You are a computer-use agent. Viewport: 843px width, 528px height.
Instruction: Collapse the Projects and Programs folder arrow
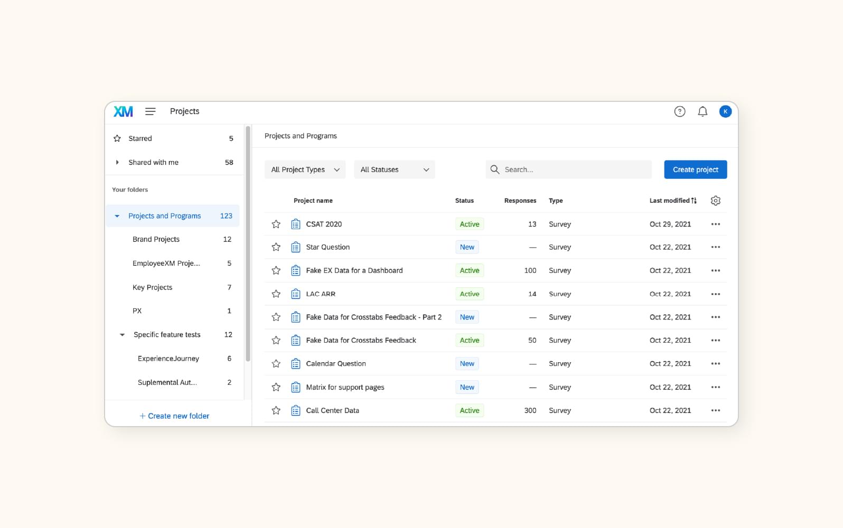[x=117, y=216]
